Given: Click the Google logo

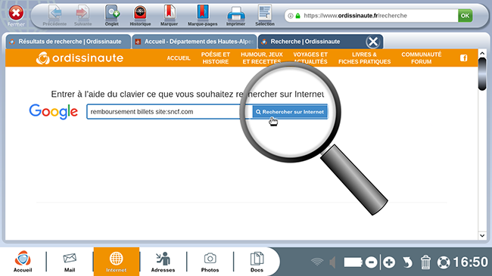Looking at the screenshot, I should [53, 112].
